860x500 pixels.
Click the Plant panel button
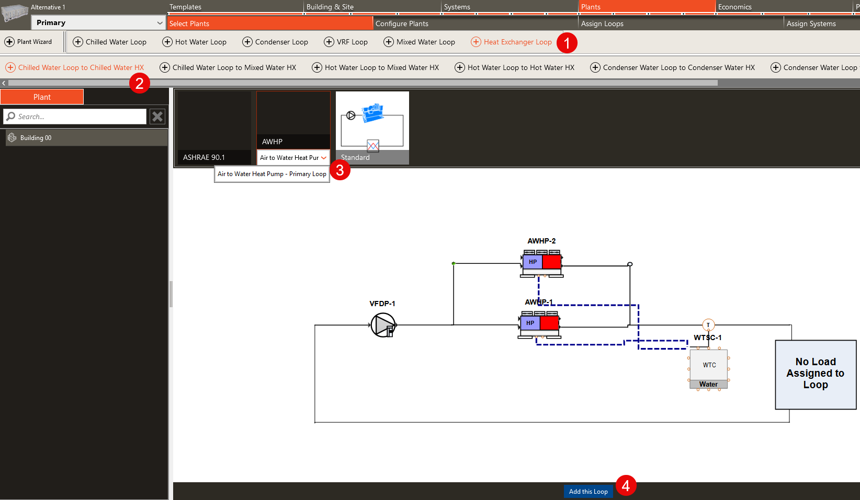tap(42, 97)
